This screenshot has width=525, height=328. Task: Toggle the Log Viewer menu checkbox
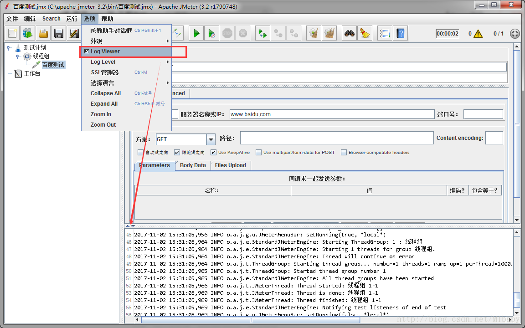pos(87,51)
